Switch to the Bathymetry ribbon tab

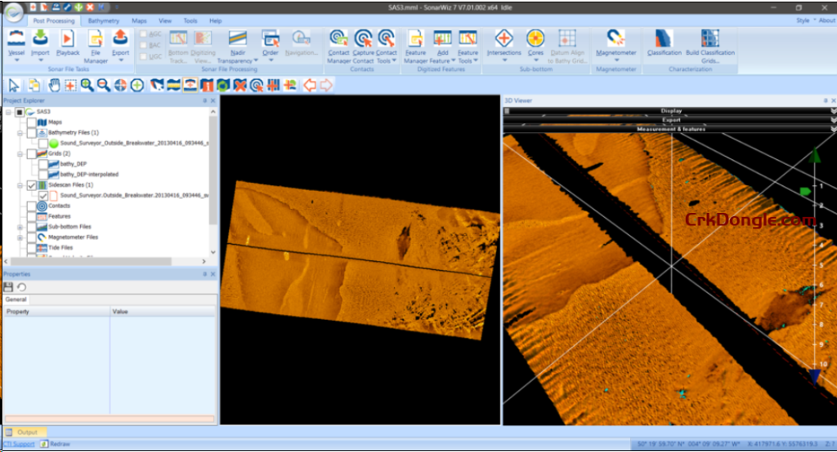coord(103,20)
